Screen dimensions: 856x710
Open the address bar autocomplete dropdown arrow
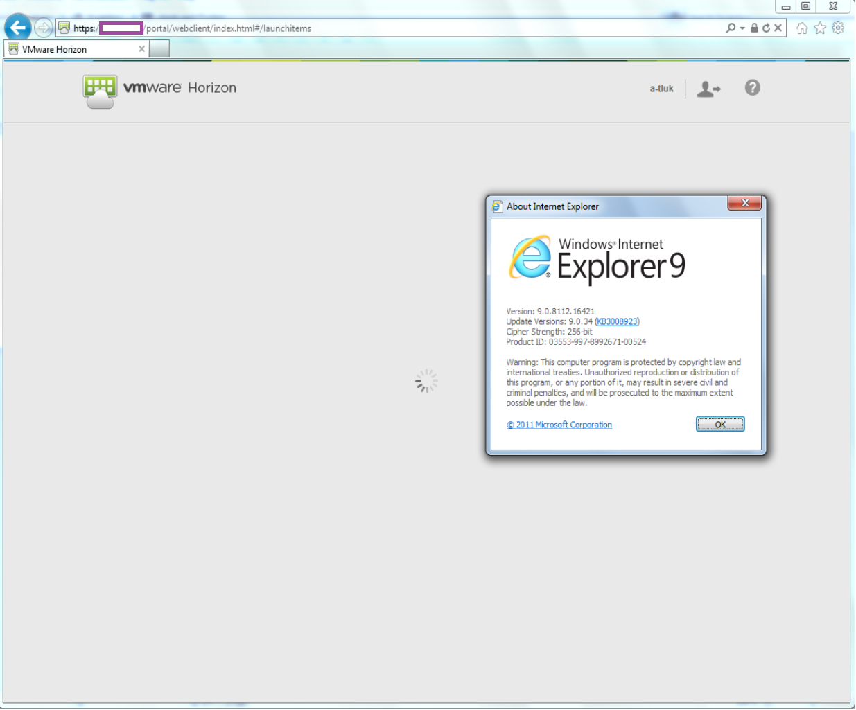point(742,28)
